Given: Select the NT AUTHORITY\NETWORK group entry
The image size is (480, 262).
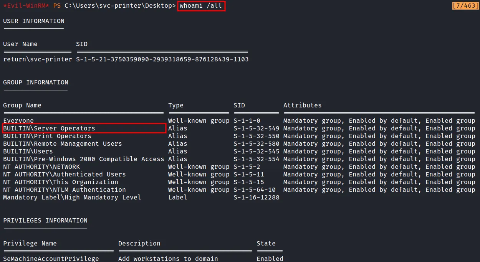Looking at the screenshot, I should point(40,166).
